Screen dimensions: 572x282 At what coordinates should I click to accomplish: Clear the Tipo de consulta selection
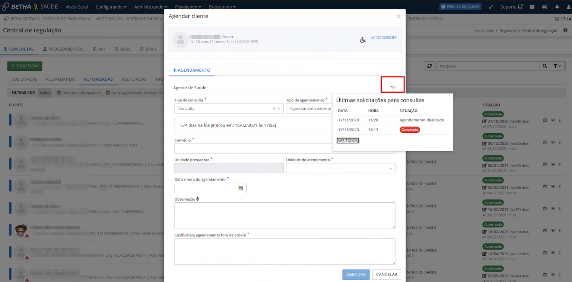(x=274, y=109)
